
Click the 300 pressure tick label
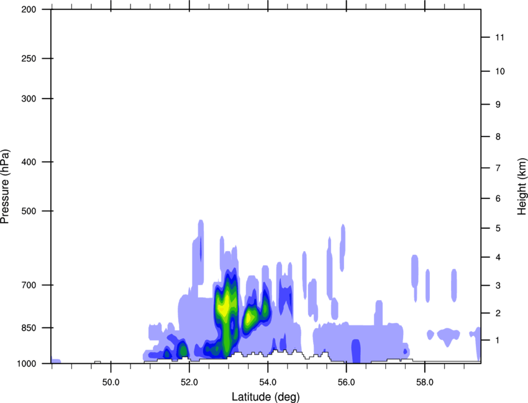[x=29, y=99]
